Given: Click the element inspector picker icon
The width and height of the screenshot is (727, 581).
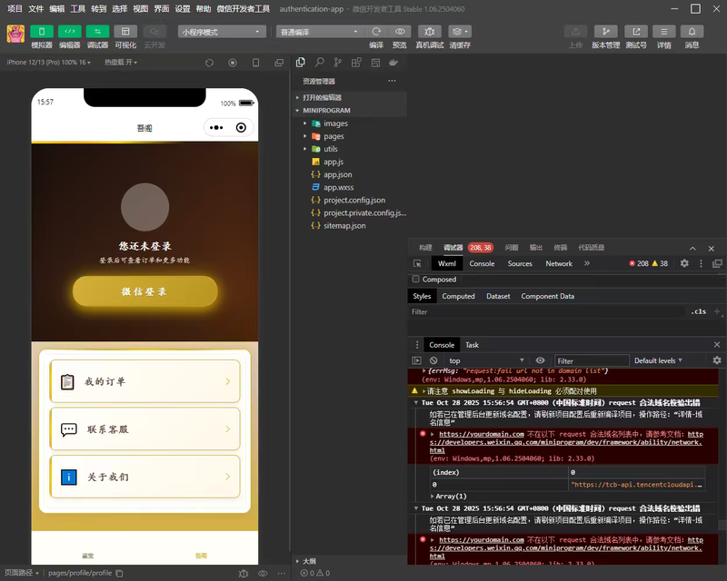Looking at the screenshot, I should pyautogui.click(x=417, y=263).
